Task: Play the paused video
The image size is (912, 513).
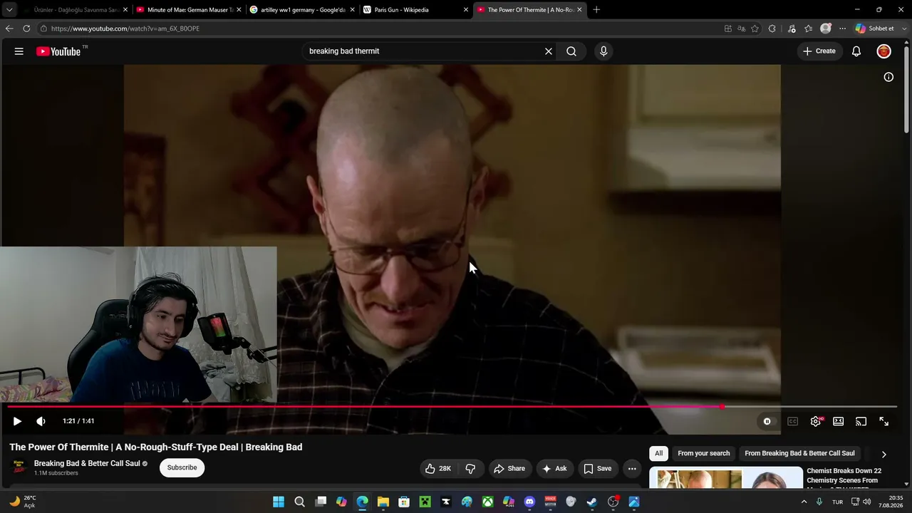Action: 17,421
